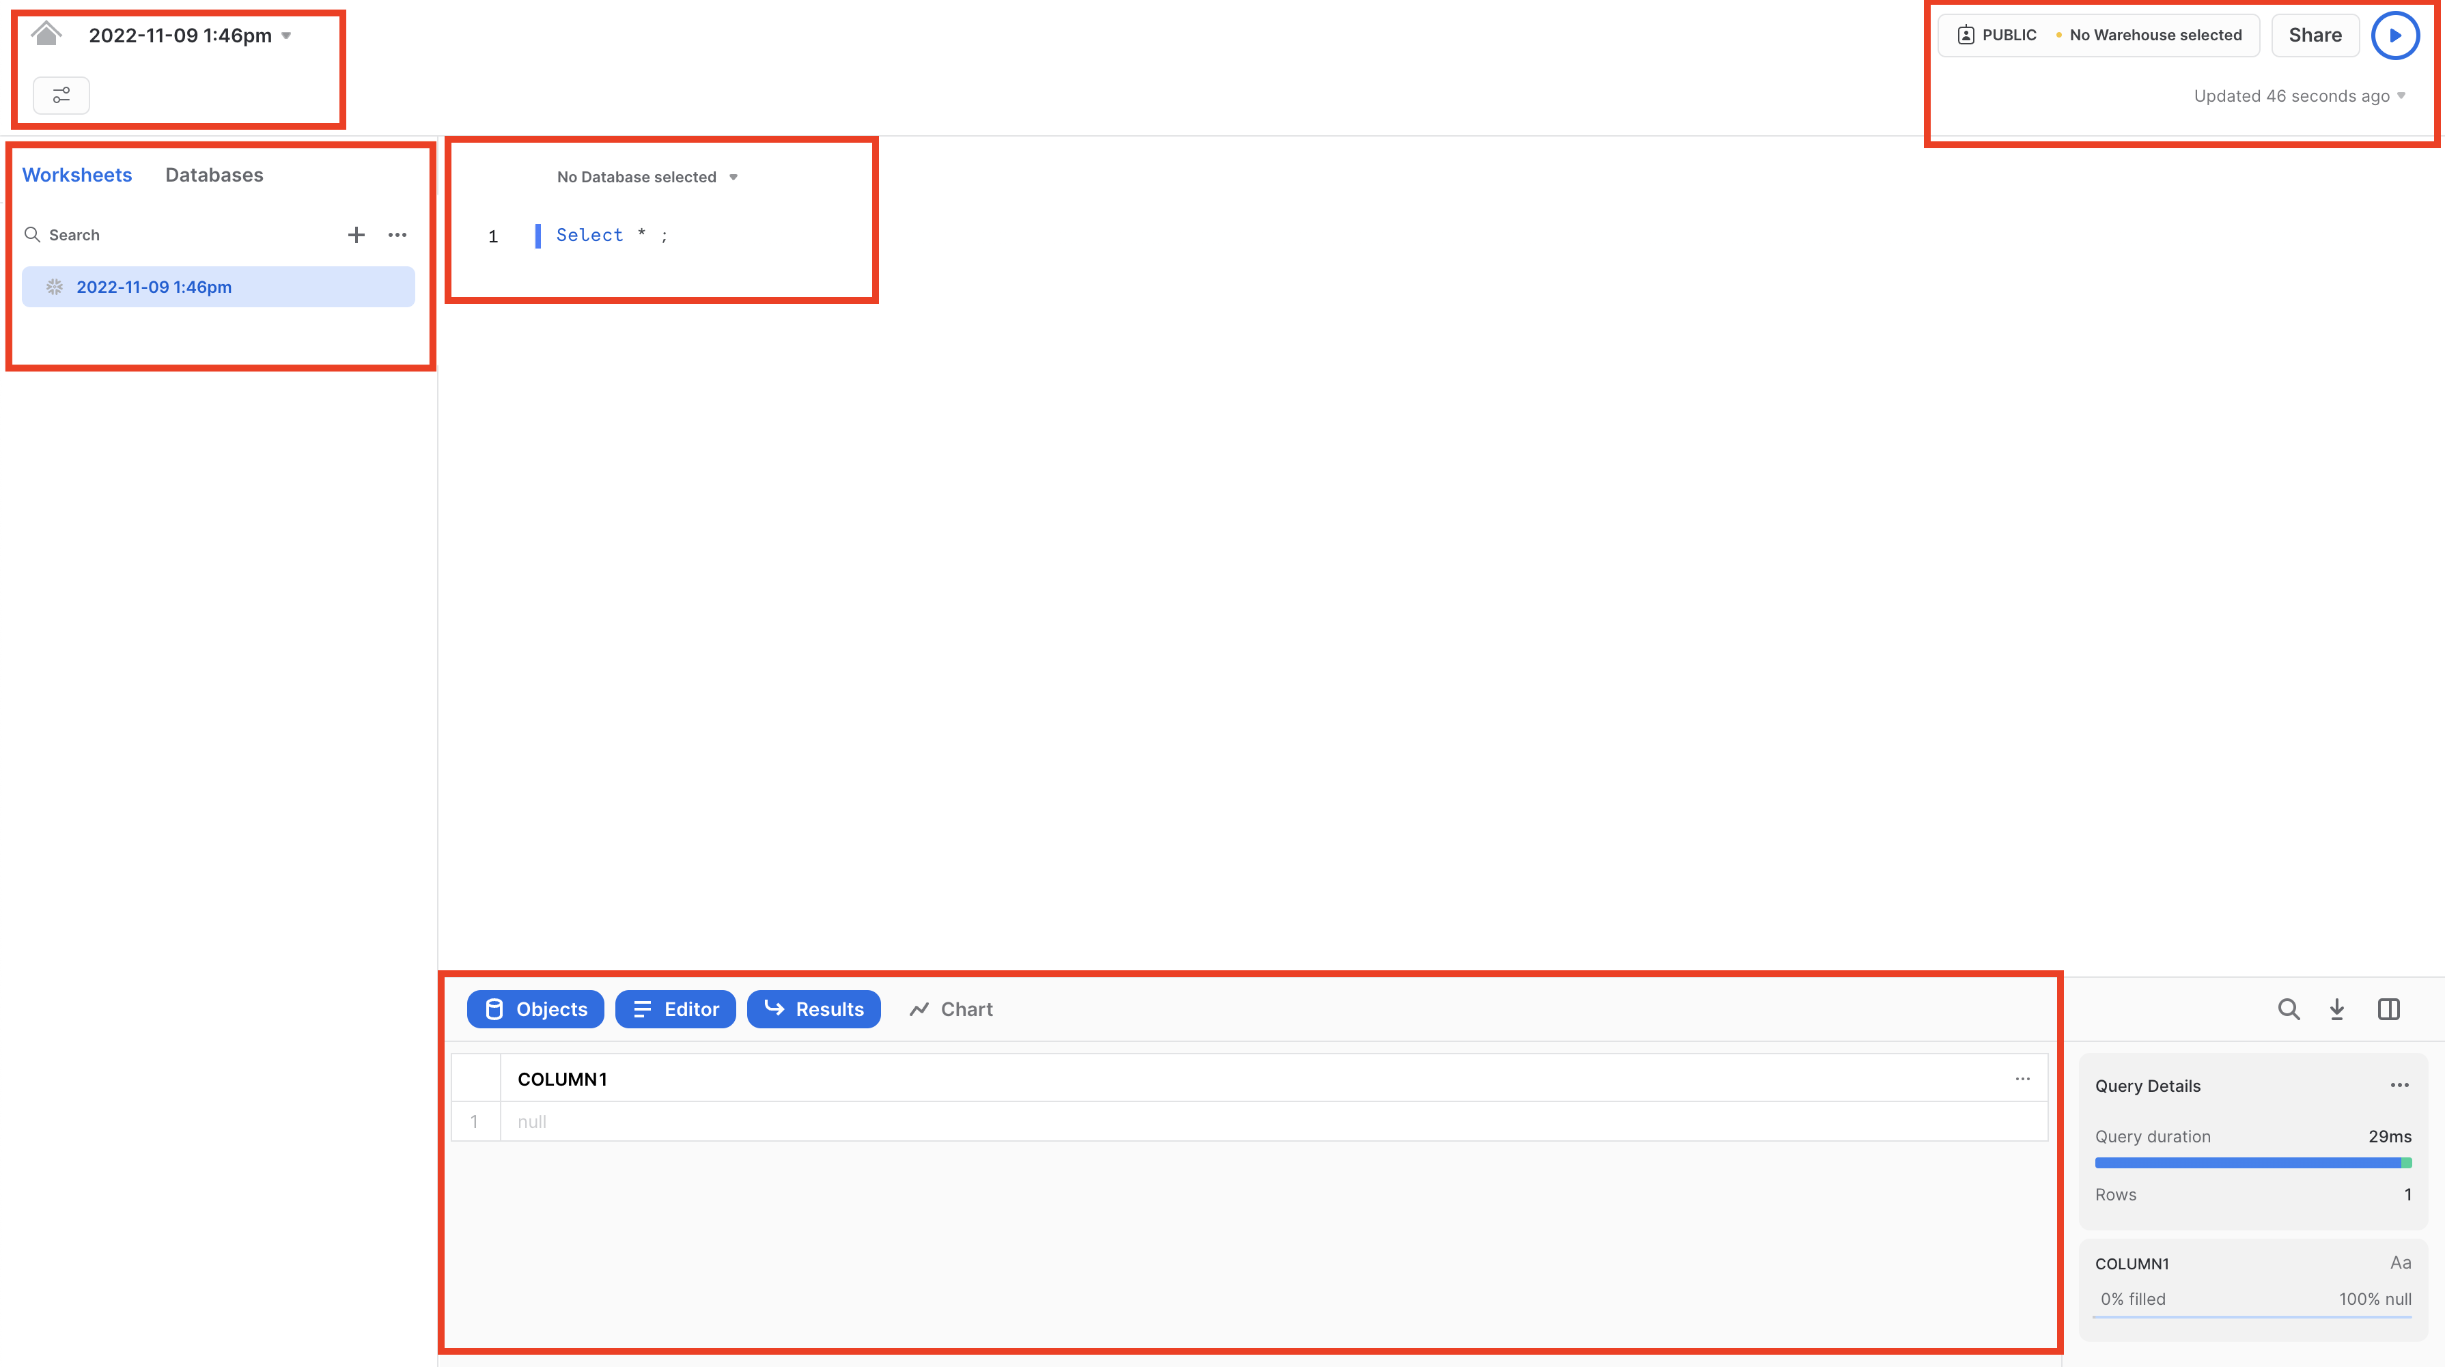Toggle the Results panel button

(813, 1009)
